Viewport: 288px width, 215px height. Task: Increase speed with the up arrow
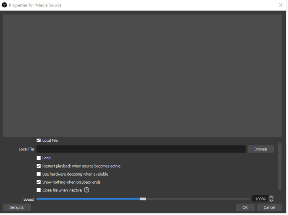271,197
